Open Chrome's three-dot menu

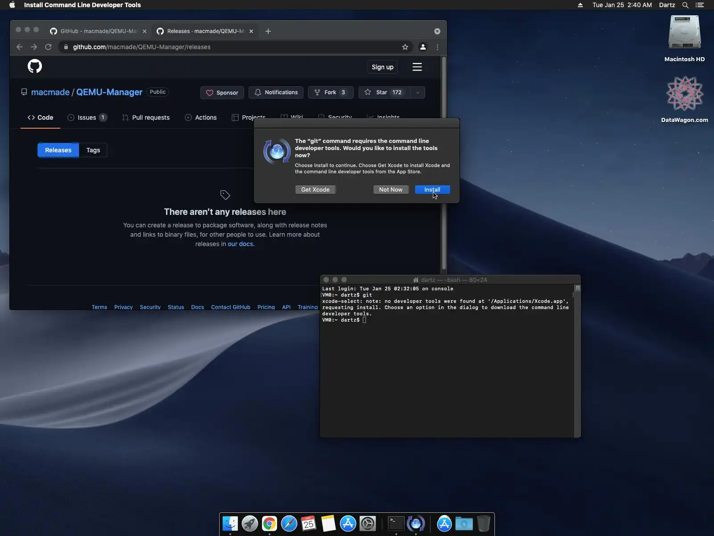[x=437, y=47]
